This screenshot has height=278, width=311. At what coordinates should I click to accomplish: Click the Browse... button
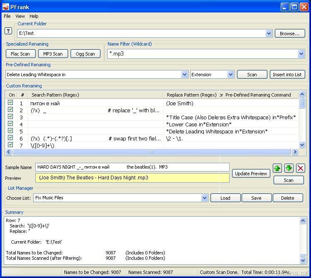tap(289, 34)
